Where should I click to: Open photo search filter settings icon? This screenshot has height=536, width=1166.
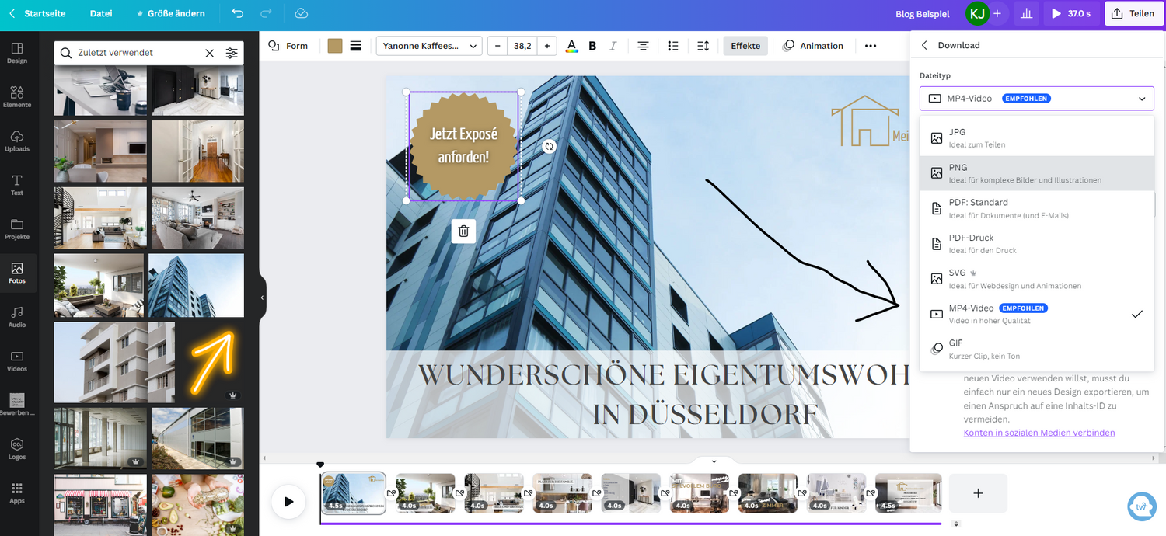point(232,53)
